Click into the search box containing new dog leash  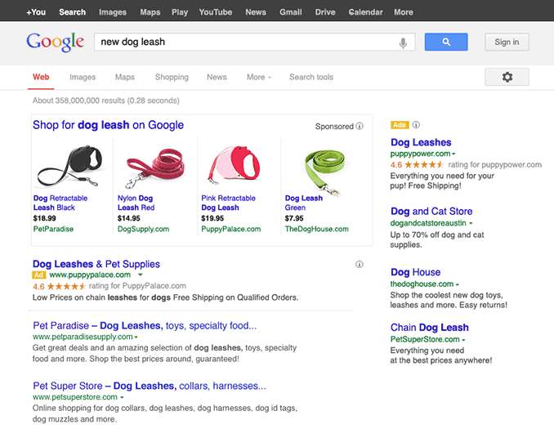(245, 42)
